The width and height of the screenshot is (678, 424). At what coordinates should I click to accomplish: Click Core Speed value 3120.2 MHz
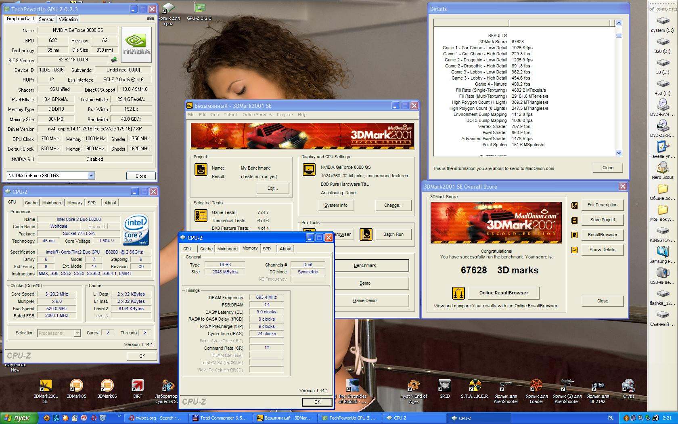(56, 294)
